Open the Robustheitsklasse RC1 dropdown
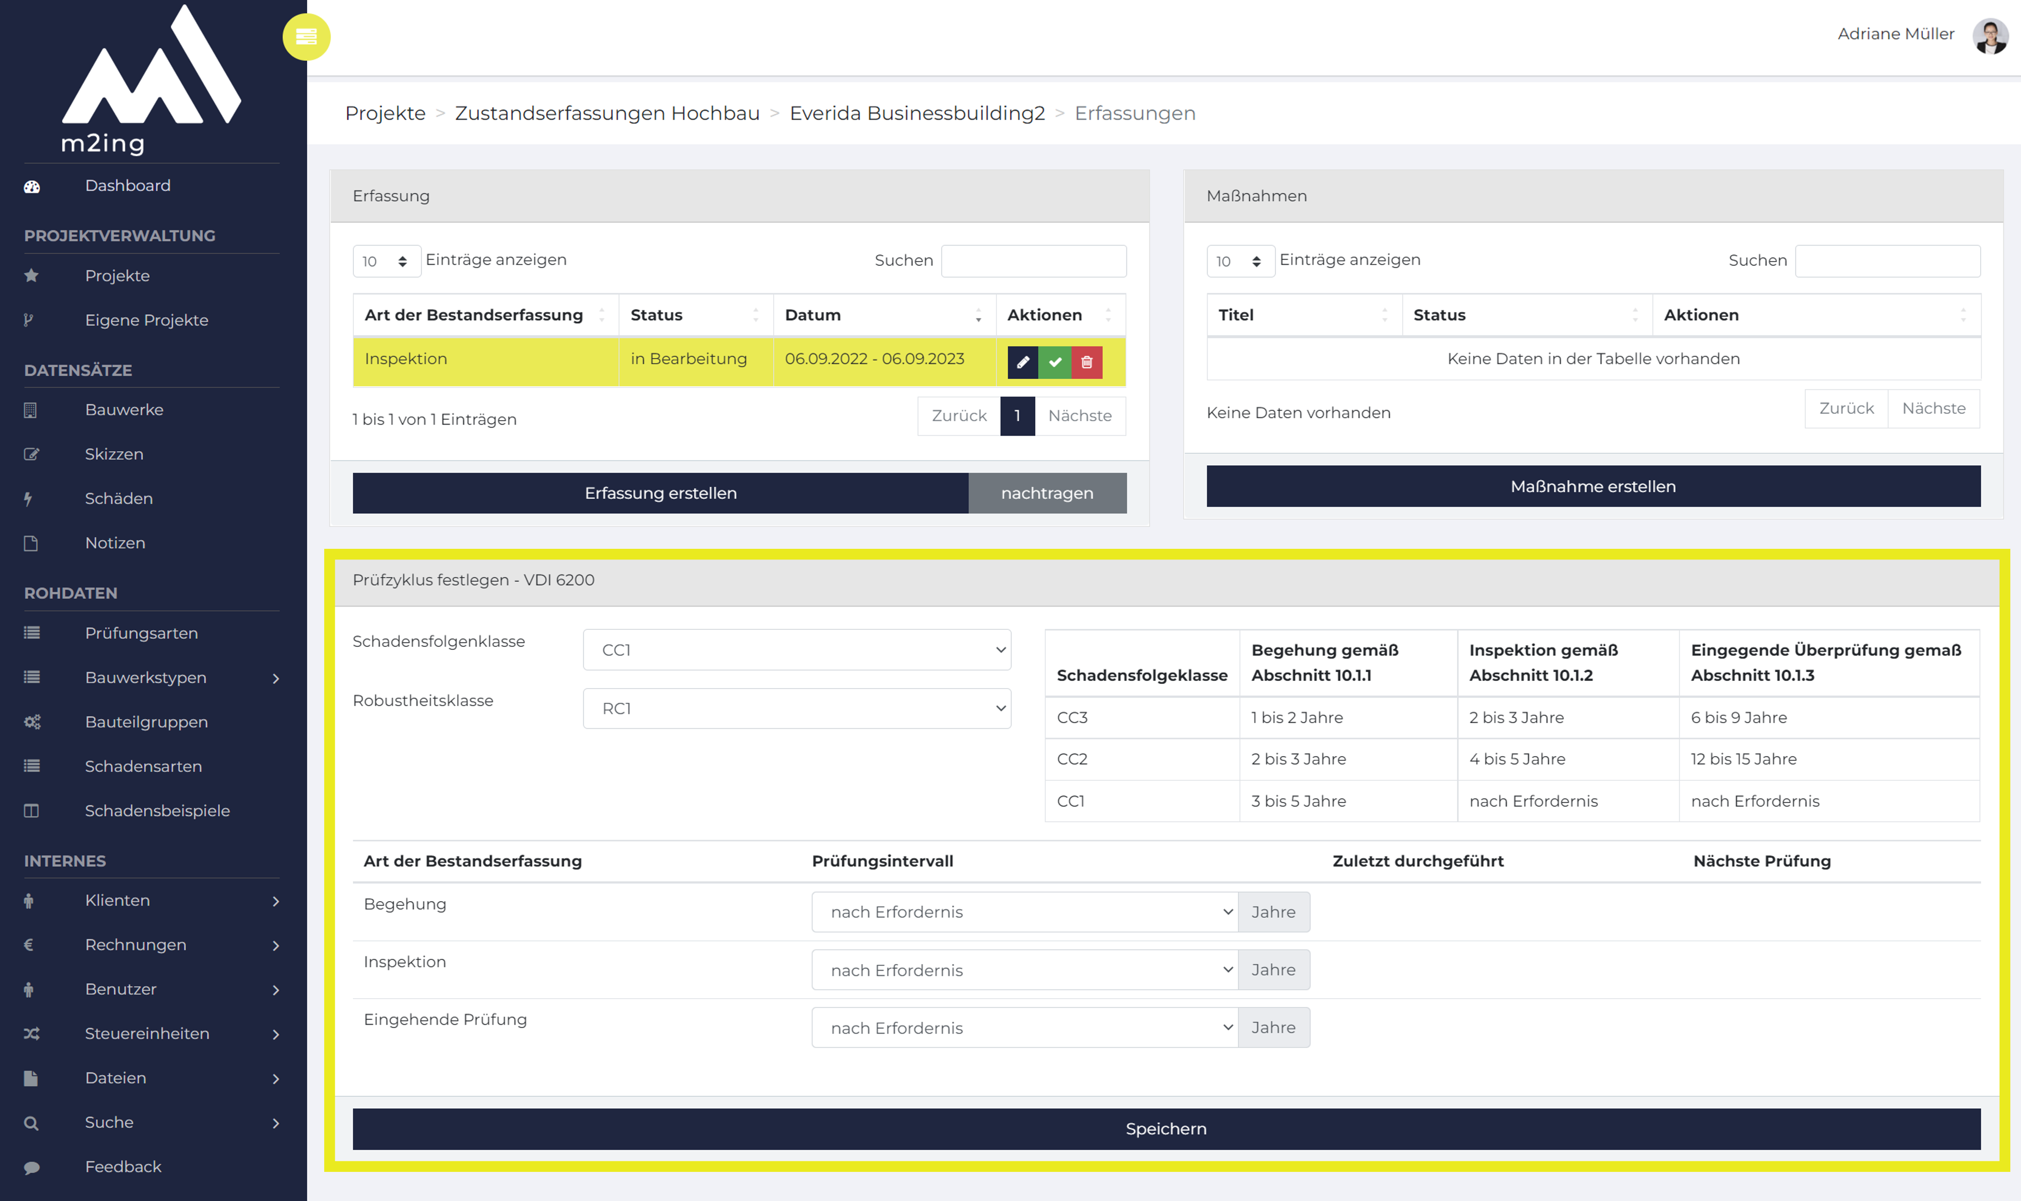Screen dimensions: 2021x1201 pyautogui.click(x=796, y=708)
